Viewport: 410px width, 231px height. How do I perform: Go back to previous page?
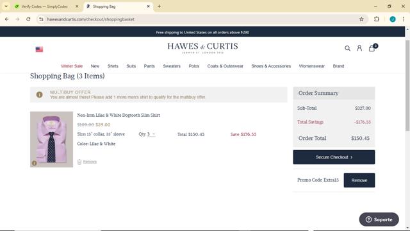point(7,19)
